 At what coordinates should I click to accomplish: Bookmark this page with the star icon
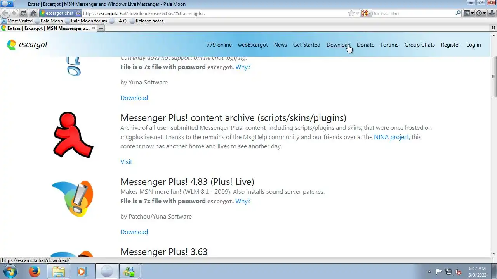click(x=351, y=13)
